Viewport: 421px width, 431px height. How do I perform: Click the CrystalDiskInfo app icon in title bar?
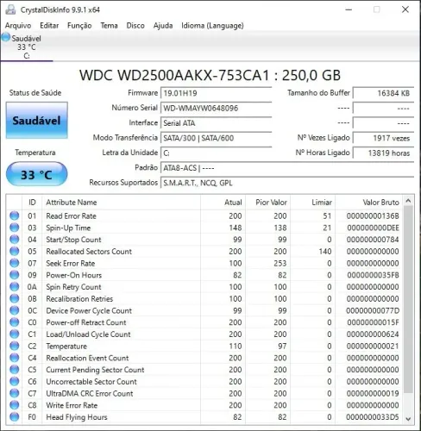pos(10,9)
